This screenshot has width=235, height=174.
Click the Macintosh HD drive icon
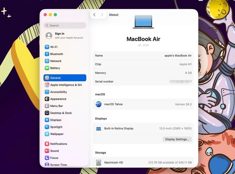[99, 162]
